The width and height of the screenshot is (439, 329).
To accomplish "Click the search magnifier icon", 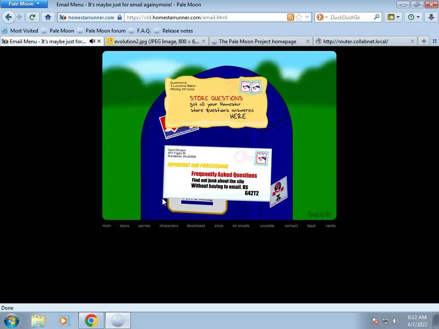I will coord(376,17).
